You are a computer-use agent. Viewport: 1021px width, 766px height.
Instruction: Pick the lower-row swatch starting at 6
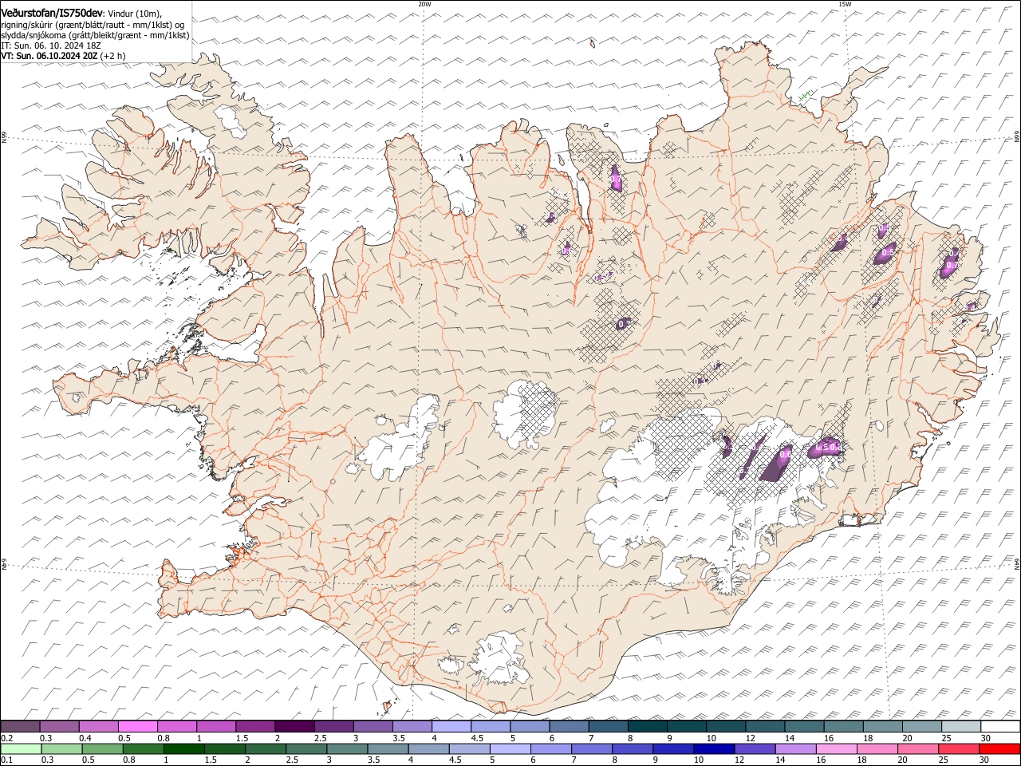point(551,749)
